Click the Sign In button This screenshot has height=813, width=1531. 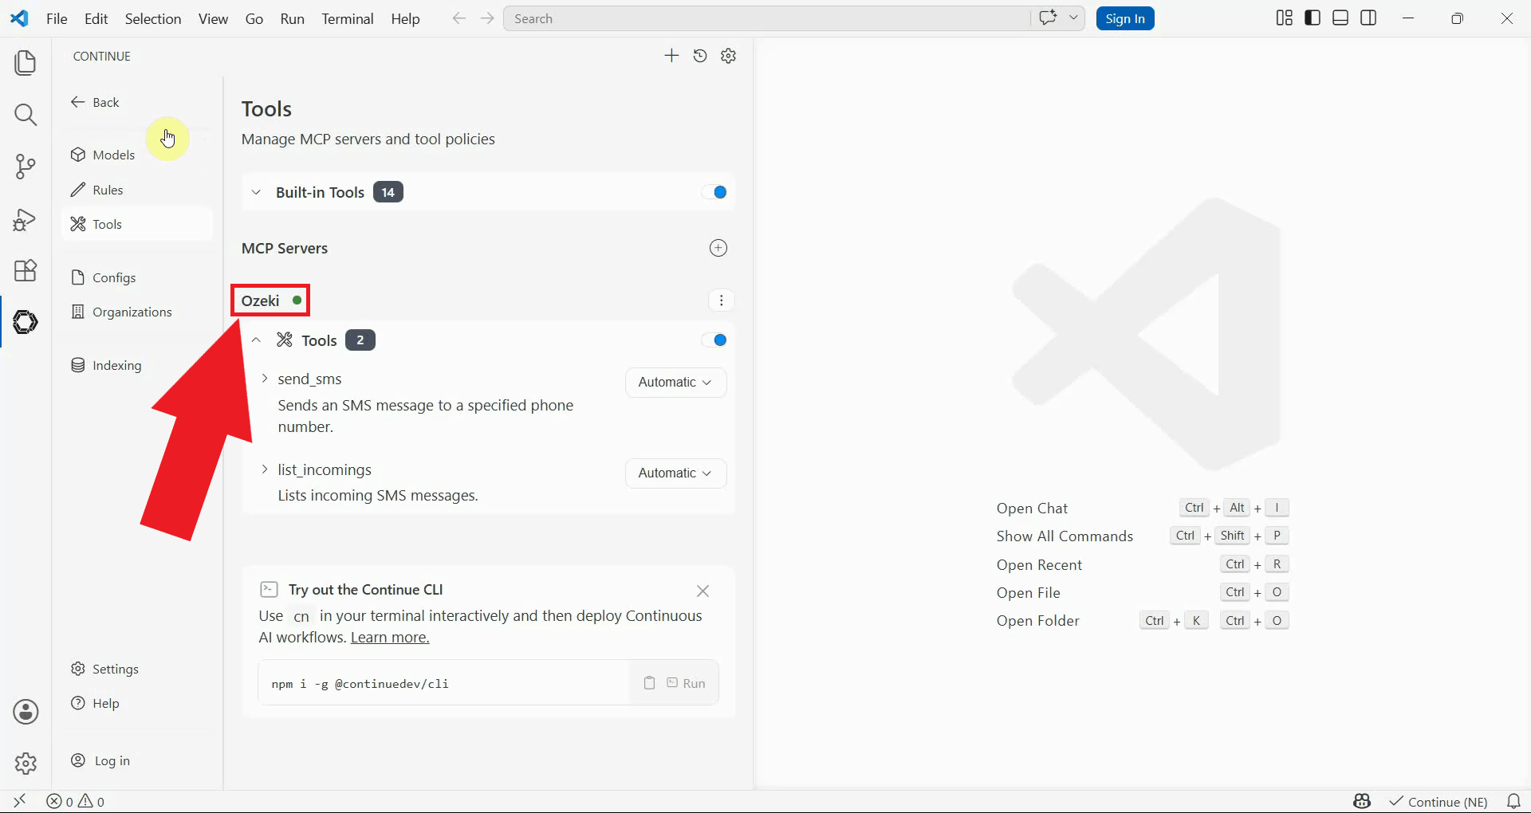(x=1125, y=18)
